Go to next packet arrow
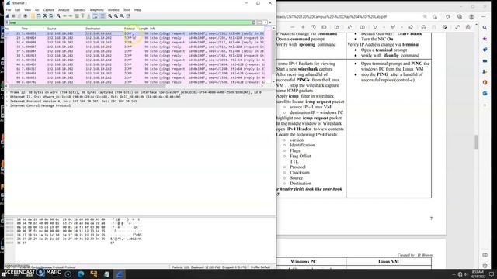This screenshot has width=497, height=279. 71,15
